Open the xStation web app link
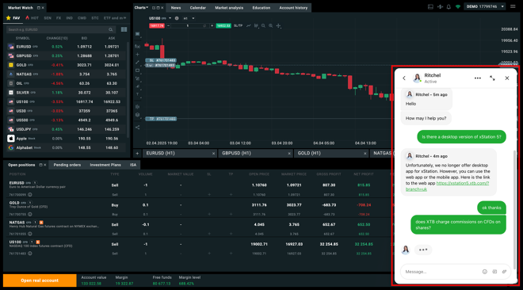Viewport: 523px width, 290px height. [447, 186]
